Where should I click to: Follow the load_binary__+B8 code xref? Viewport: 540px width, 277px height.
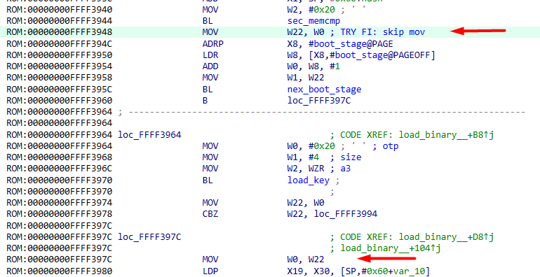coord(446,135)
